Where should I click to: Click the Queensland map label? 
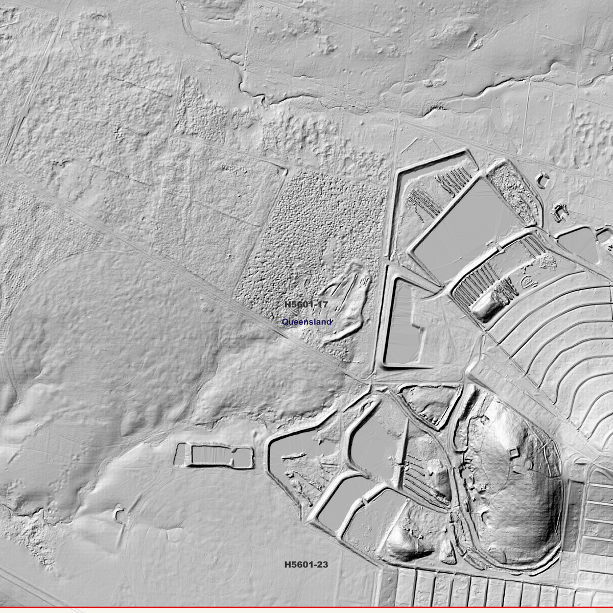point(306,322)
